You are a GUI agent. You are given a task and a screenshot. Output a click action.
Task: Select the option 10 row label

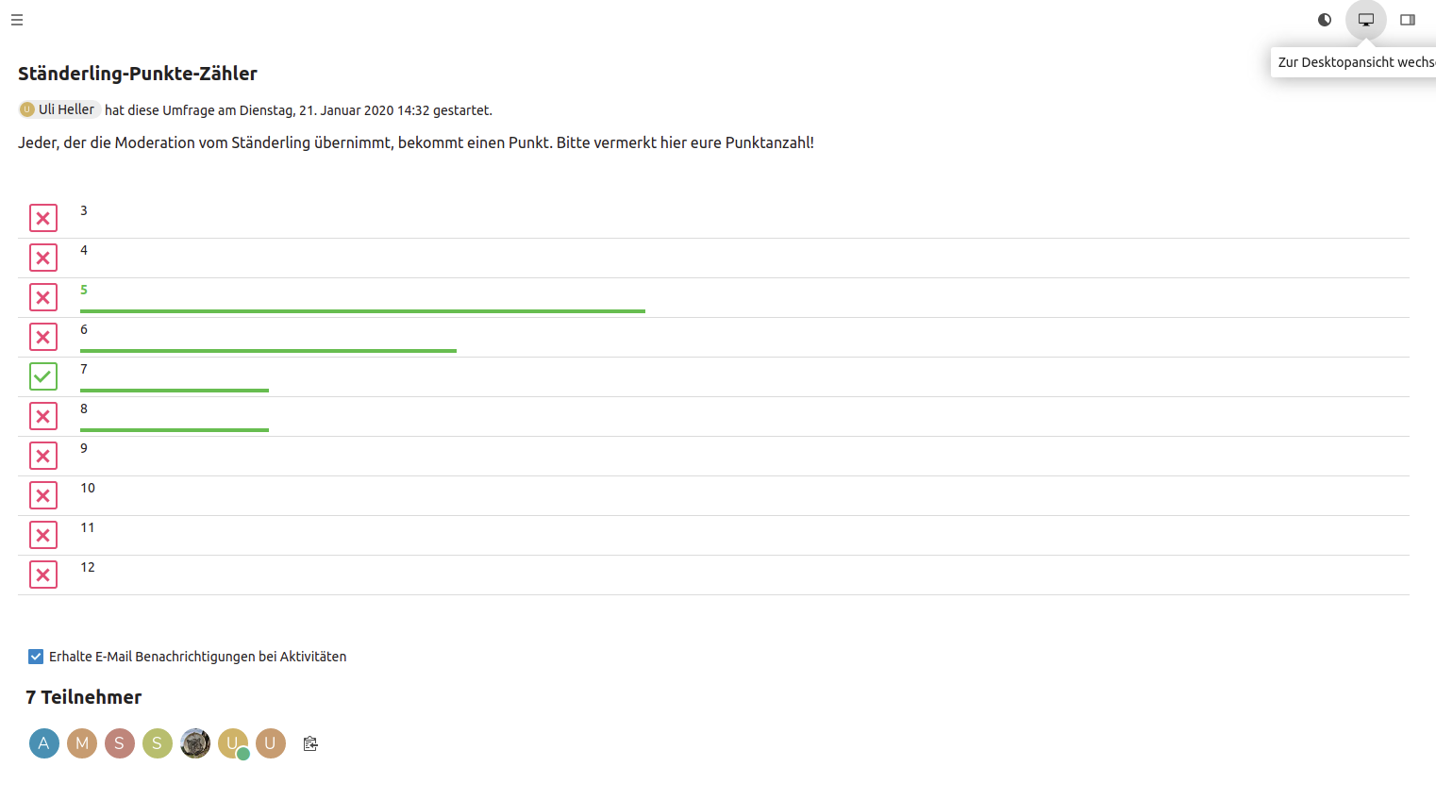88,488
